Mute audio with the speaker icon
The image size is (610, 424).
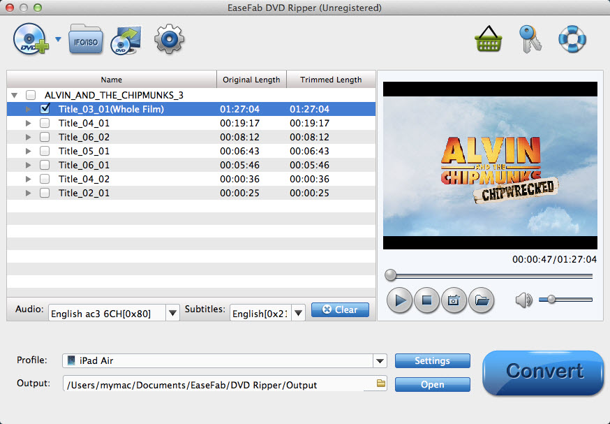point(523,300)
